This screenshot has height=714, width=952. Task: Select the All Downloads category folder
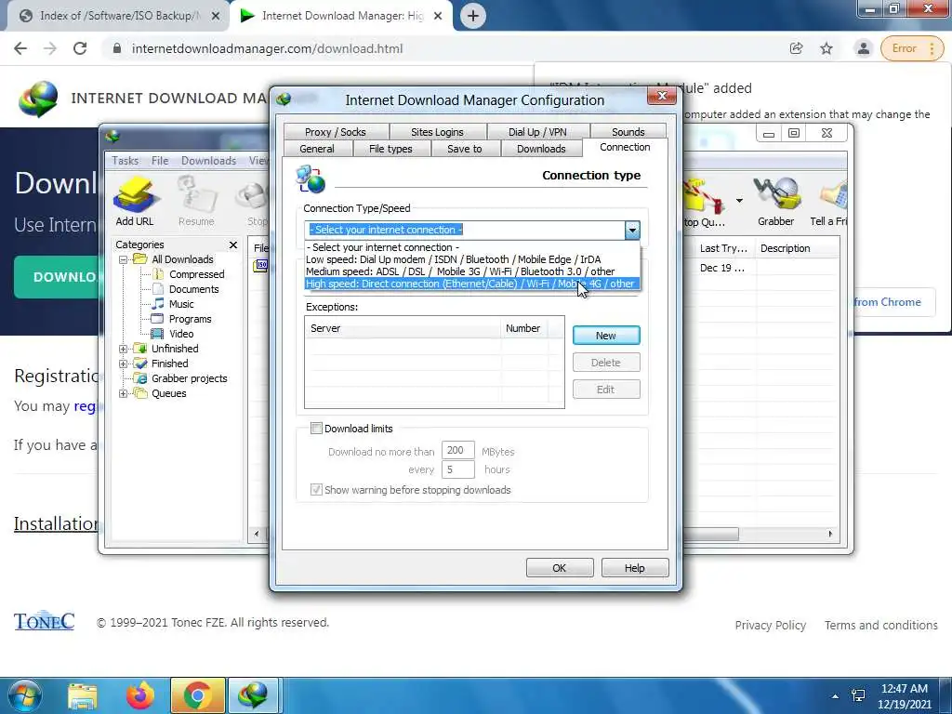(x=182, y=259)
